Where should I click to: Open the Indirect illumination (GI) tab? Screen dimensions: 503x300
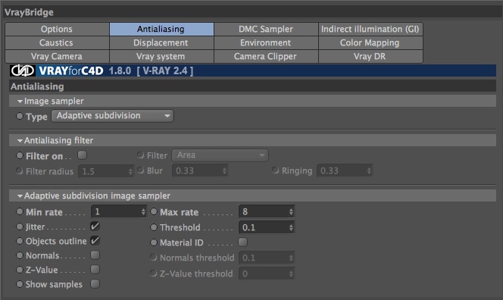370,30
